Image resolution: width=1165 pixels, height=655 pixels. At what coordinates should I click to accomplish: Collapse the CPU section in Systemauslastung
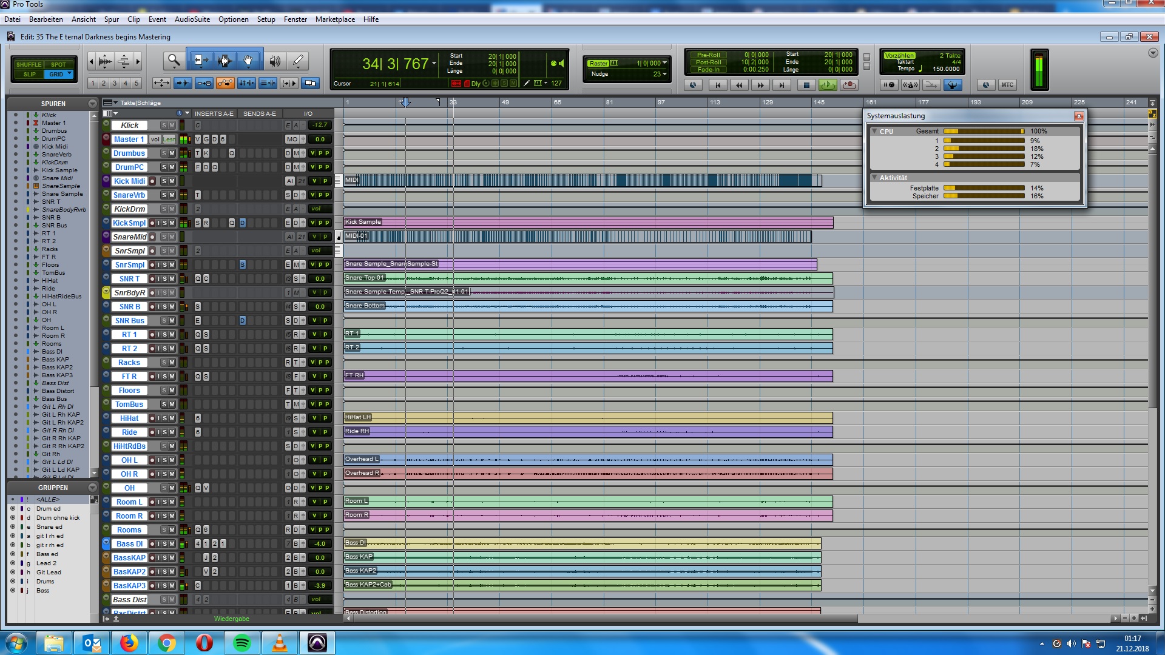pyautogui.click(x=874, y=131)
